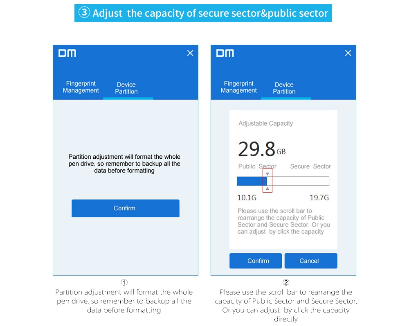Click the down arrow above slider handle
This screenshot has height=326, width=409.
[267, 174]
